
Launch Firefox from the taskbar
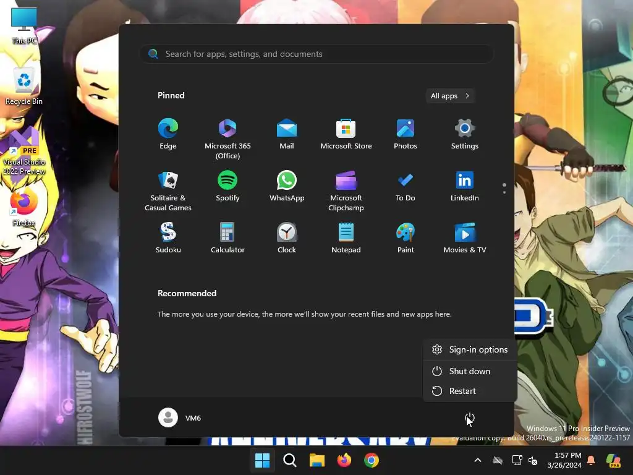click(x=344, y=460)
